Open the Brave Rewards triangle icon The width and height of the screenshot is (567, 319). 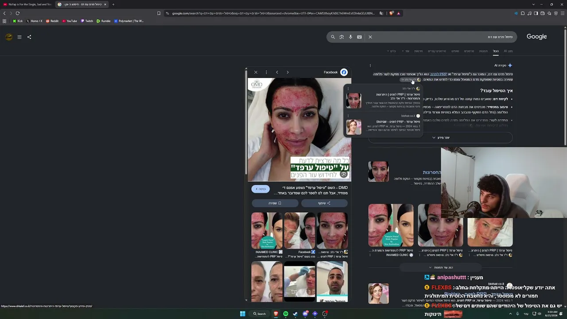pyautogui.click(x=399, y=13)
